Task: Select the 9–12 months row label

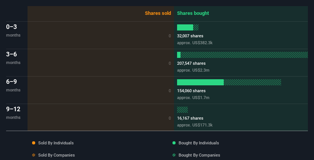Action: tap(13, 109)
